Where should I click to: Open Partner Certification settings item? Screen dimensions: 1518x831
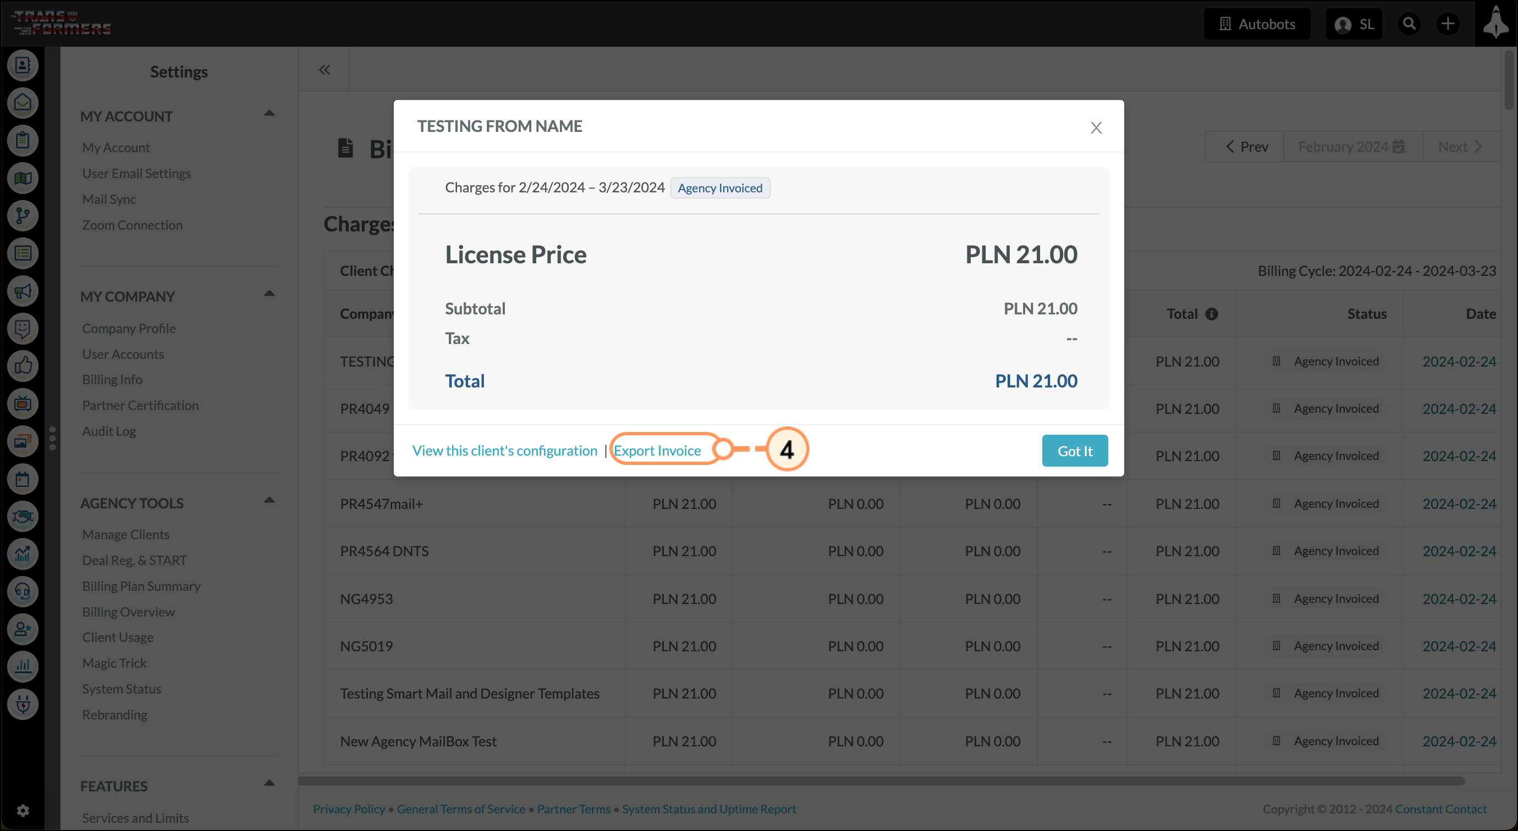pos(140,406)
